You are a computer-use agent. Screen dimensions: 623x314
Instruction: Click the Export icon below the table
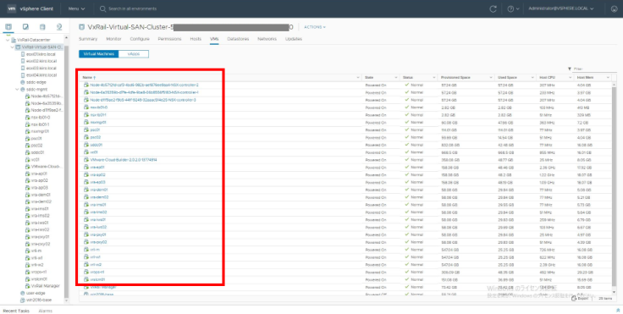point(574,298)
